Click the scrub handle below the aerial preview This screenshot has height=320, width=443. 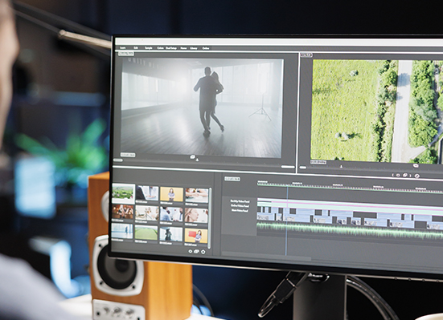(x=303, y=168)
